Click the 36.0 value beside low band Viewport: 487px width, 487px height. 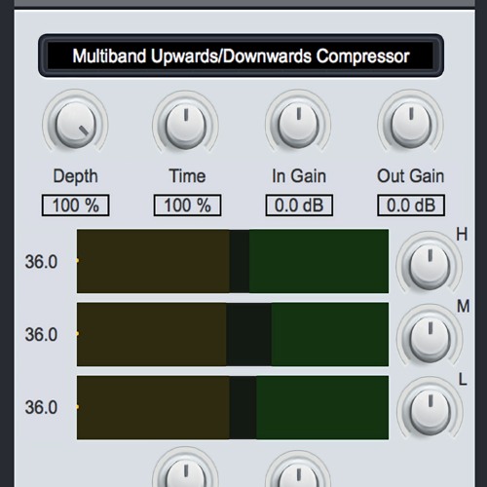point(41,407)
